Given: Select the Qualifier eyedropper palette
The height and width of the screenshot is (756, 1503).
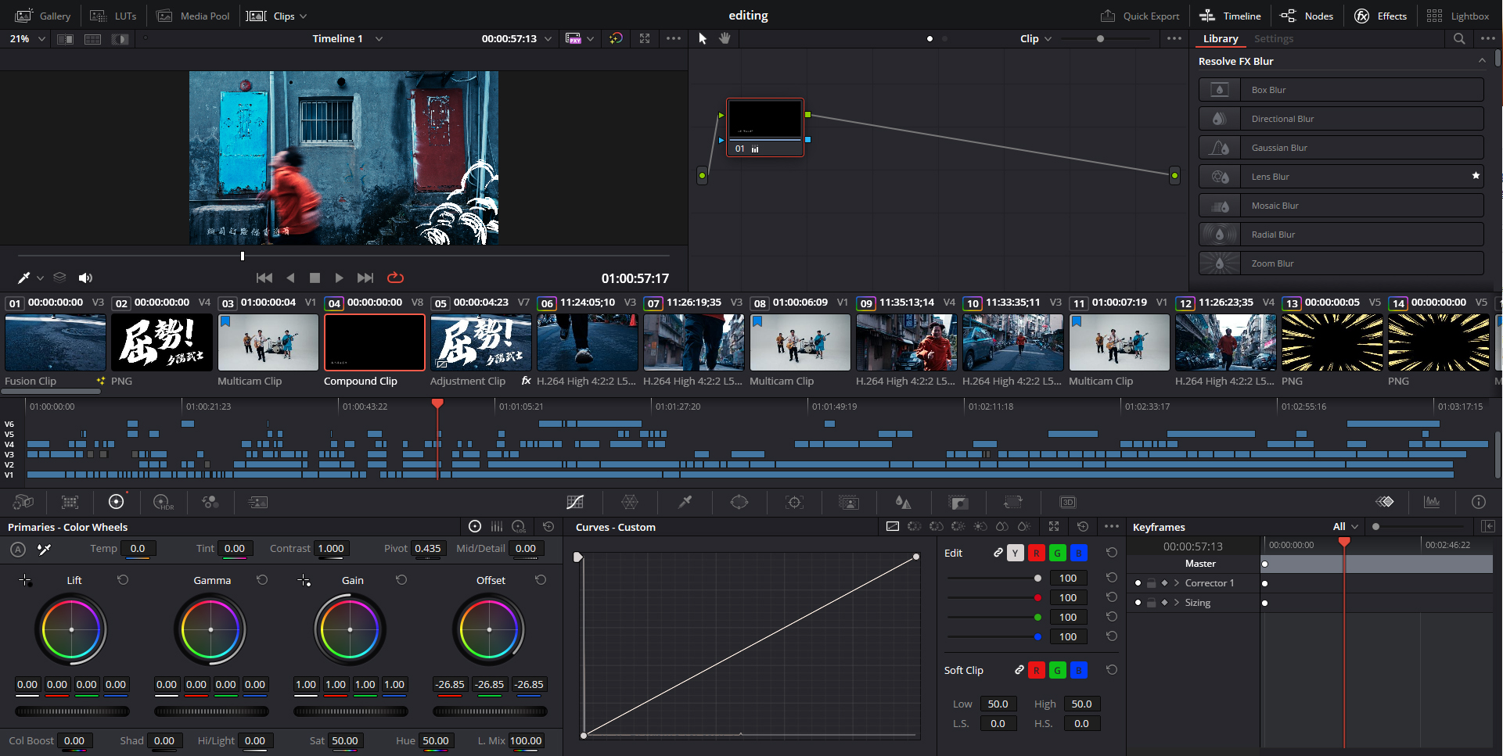Looking at the screenshot, I should tap(685, 502).
